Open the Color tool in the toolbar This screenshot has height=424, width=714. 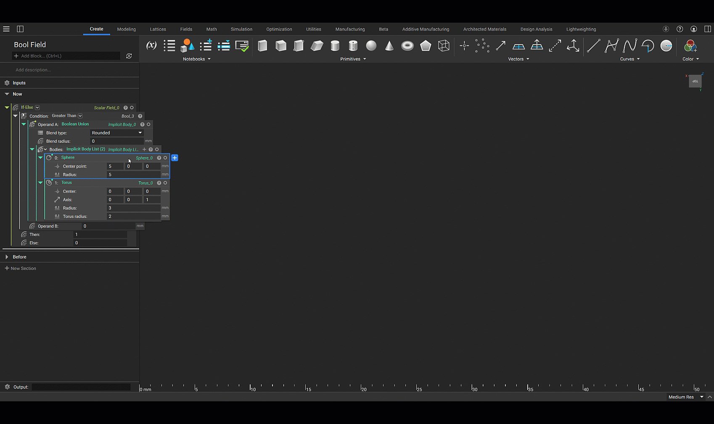pyautogui.click(x=690, y=46)
